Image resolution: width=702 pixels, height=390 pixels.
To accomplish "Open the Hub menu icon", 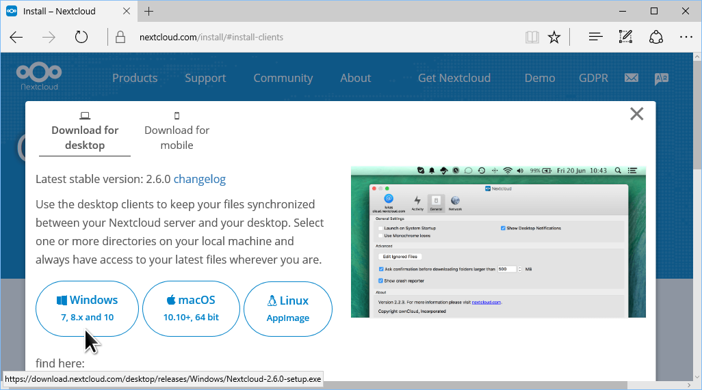I will (x=595, y=37).
